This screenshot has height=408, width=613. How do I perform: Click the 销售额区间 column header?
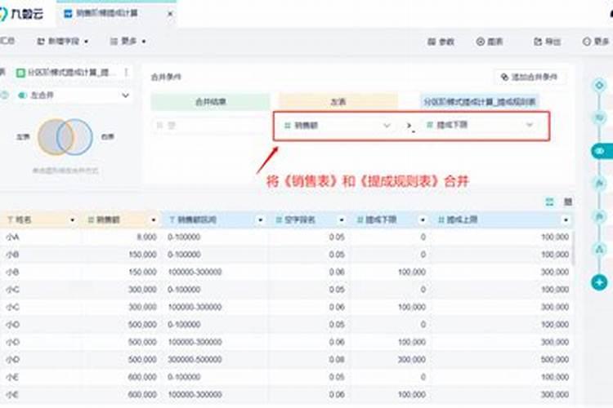(216, 220)
